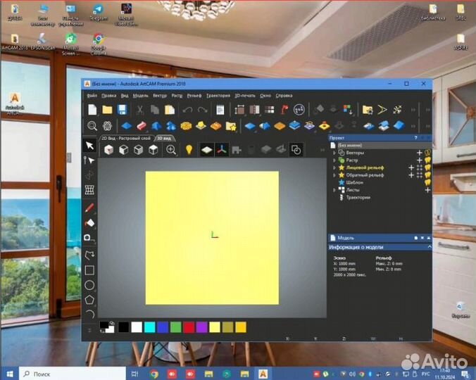This screenshot has height=380, width=476.
Task: Expand the Листы tree node
Action: [x=334, y=190]
